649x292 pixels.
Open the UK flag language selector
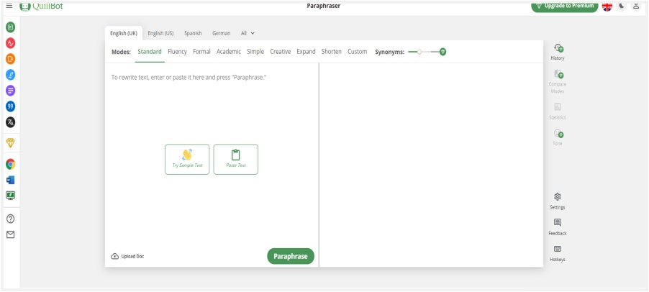(607, 6)
